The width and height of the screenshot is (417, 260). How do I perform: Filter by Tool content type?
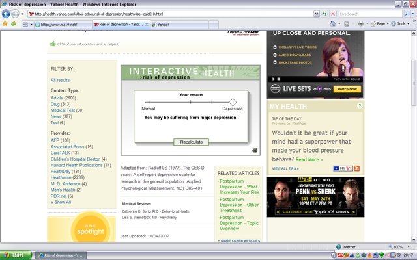55,123
